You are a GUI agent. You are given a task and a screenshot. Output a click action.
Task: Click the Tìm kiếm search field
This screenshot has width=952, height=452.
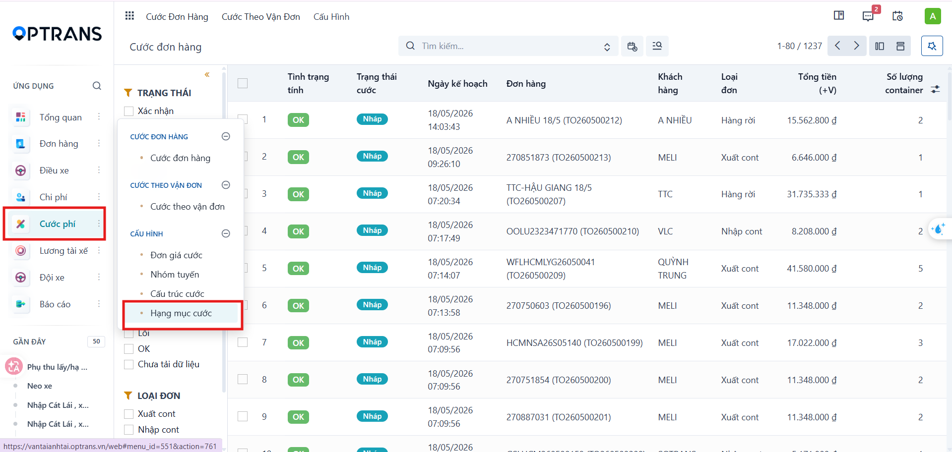[x=508, y=46]
